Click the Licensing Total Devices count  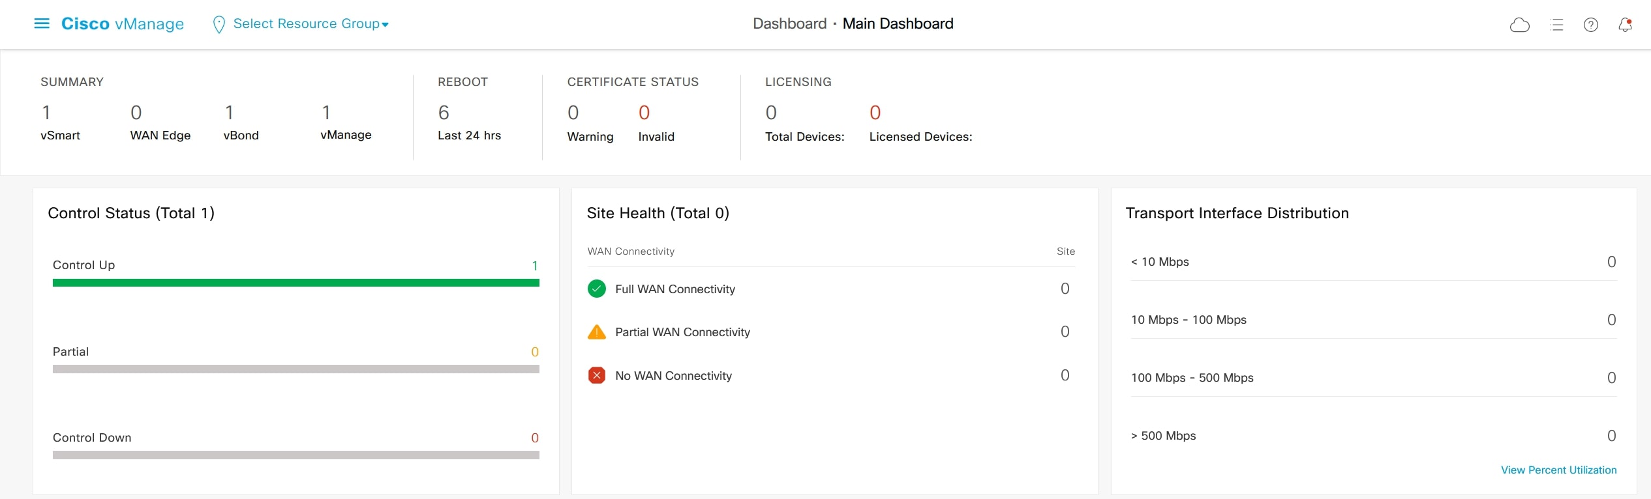tap(771, 113)
